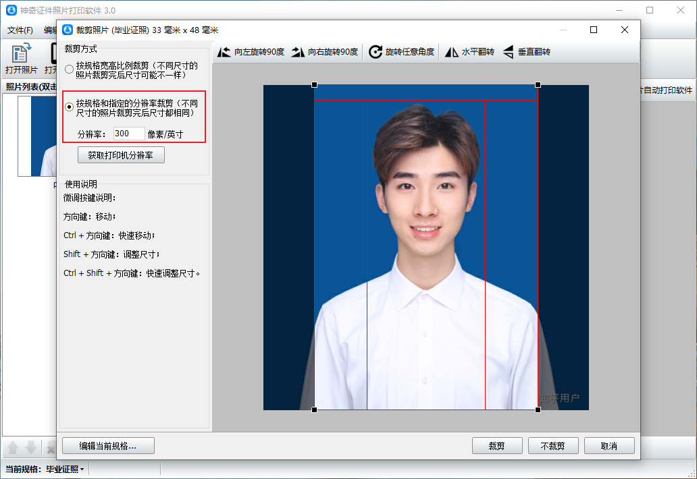Confirm with the 裁剪 button

[497, 445]
